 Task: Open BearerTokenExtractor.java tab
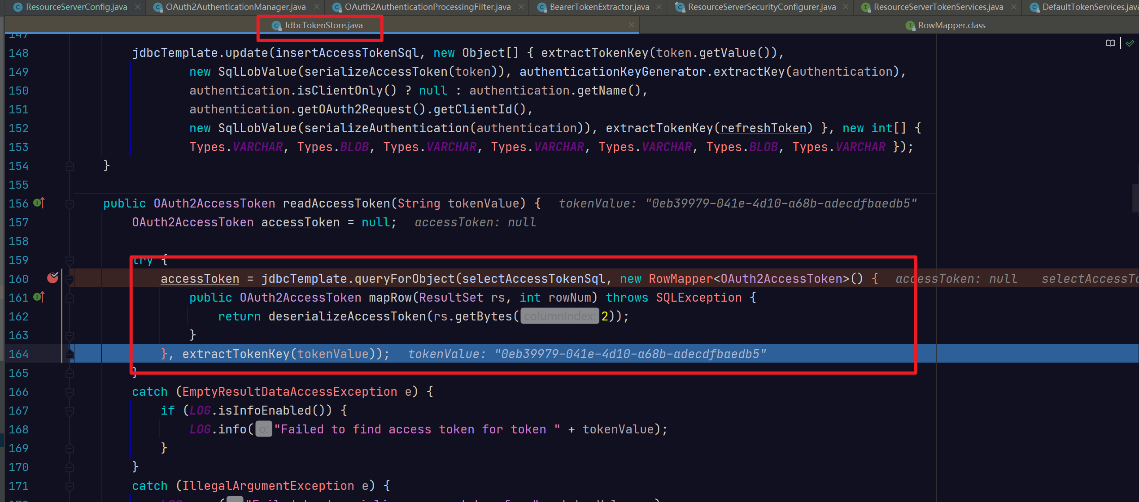599,7
